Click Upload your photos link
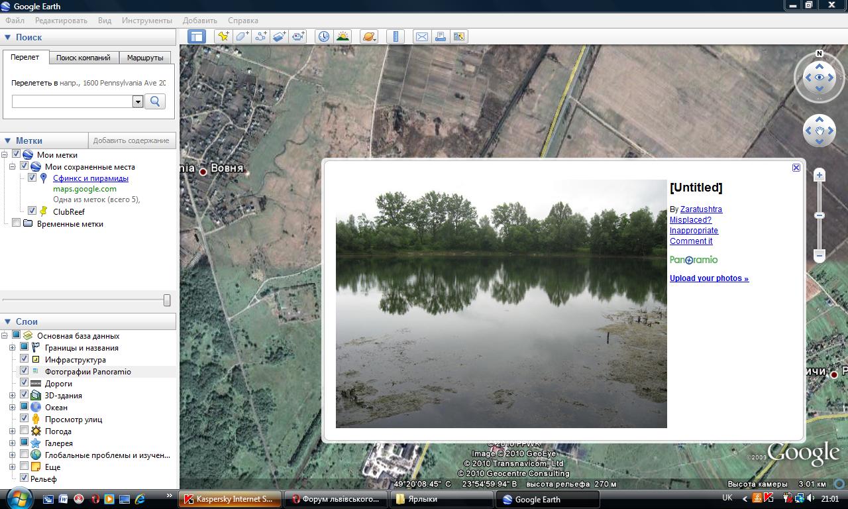The image size is (848, 509). (709, 278)
